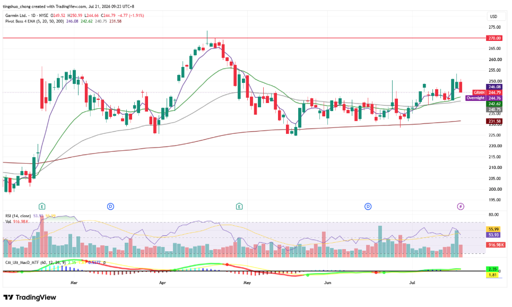
Task: Click the Mar label on the time axis
Action: [74, 283]
